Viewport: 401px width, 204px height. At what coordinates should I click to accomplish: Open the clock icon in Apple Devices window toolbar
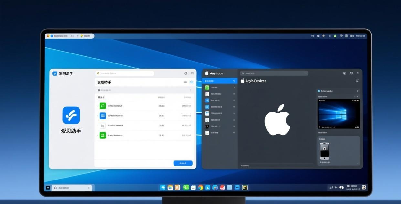coord(345,73)
